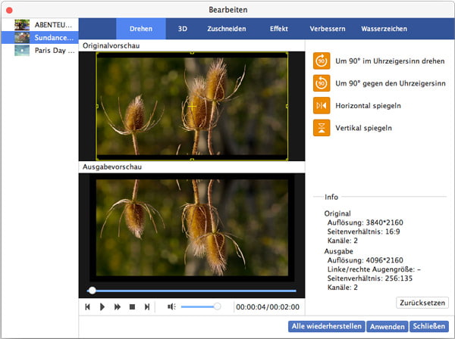
Task: Select the ABENTEU... video in list
Action: [40, 25]
